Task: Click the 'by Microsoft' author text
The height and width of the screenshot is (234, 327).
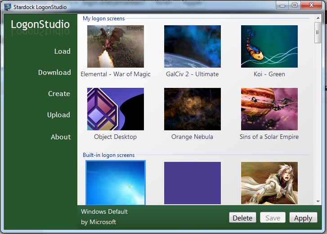Action: (99, 222)
